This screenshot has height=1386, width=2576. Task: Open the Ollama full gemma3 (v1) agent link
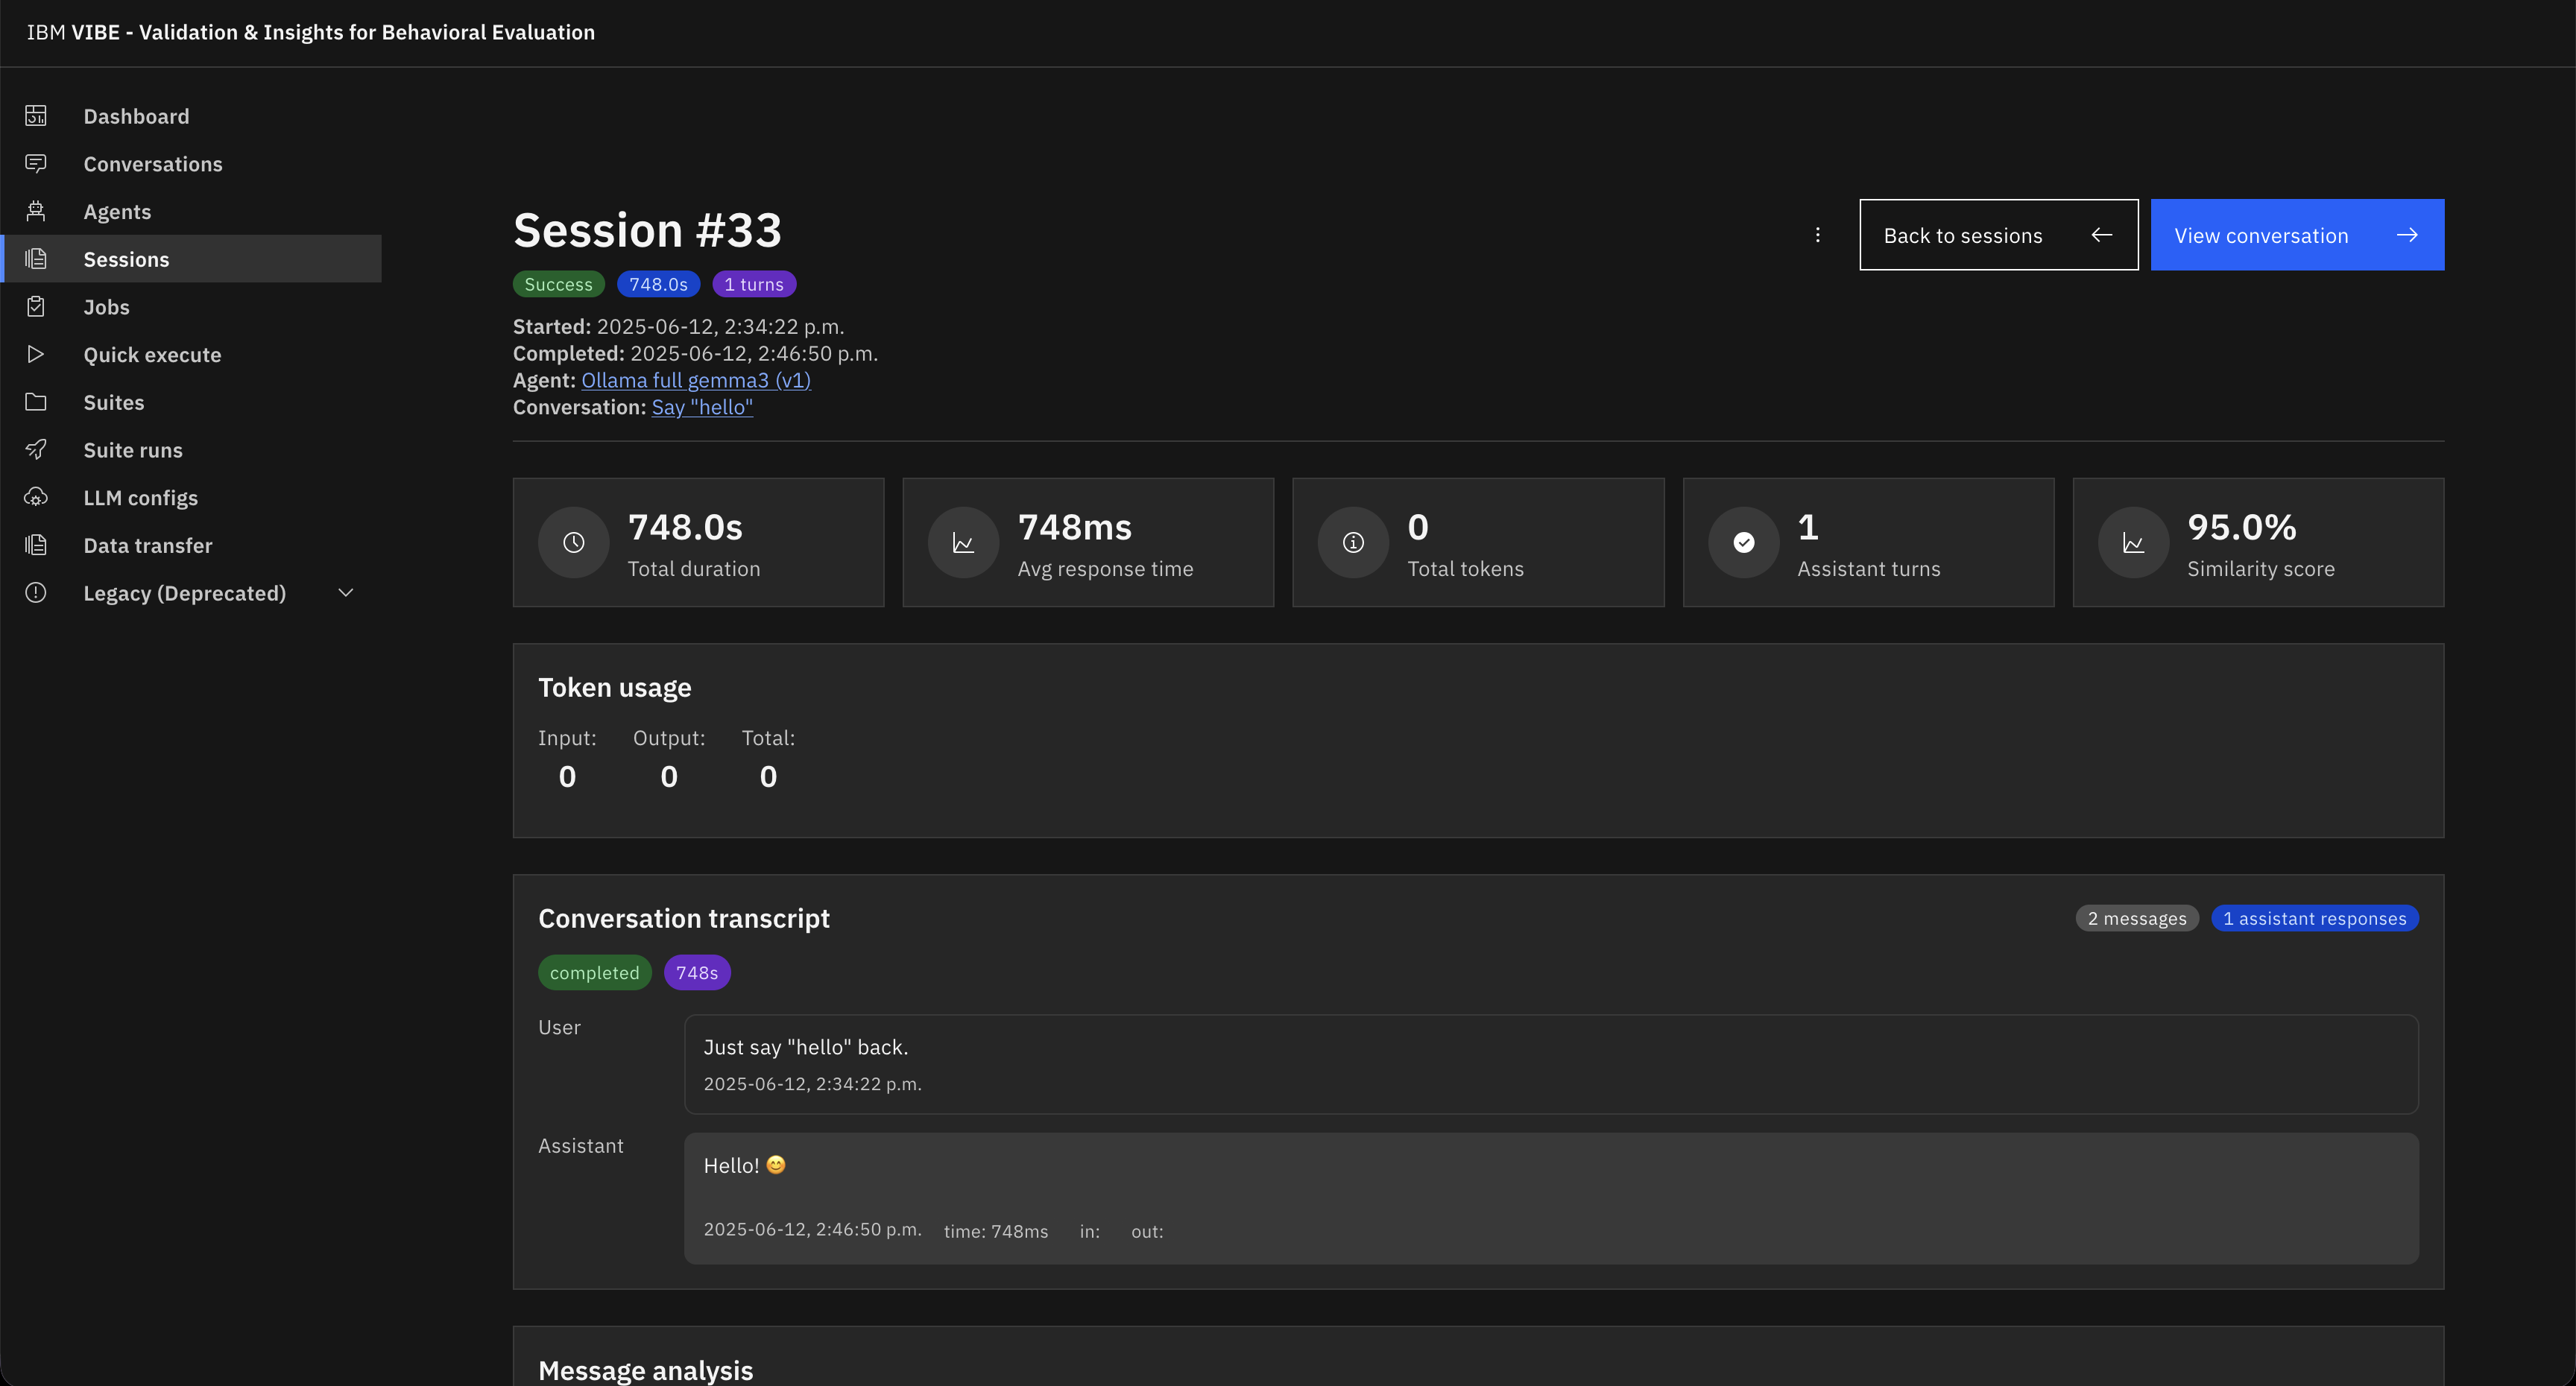[696, 380]
